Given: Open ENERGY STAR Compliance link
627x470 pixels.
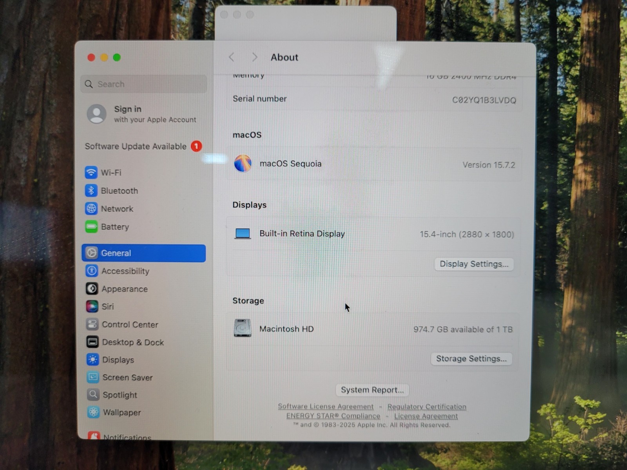Looking at the screenshot, I should point(333,416).
